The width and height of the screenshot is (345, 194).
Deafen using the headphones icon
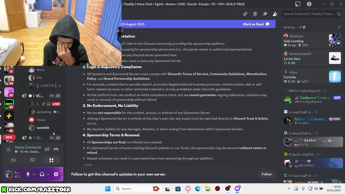(42, 174)
